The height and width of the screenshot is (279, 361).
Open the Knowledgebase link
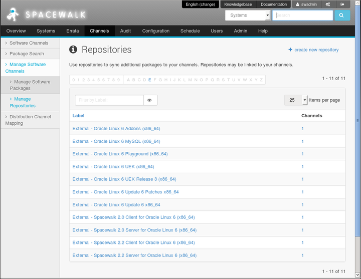(238, 5)
